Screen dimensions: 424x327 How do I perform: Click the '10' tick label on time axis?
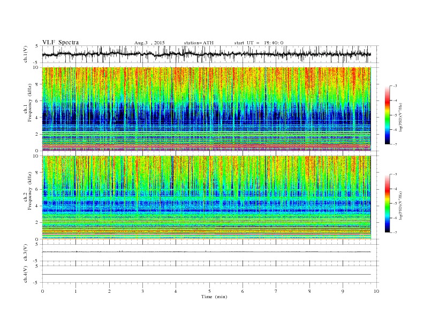pyautogui.click(x=376, y=291)
